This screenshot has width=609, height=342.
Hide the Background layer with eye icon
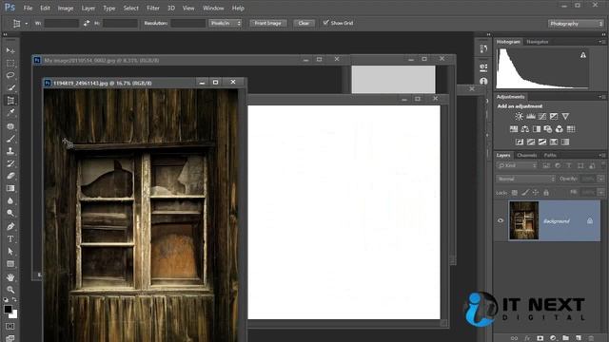[501, 220]
